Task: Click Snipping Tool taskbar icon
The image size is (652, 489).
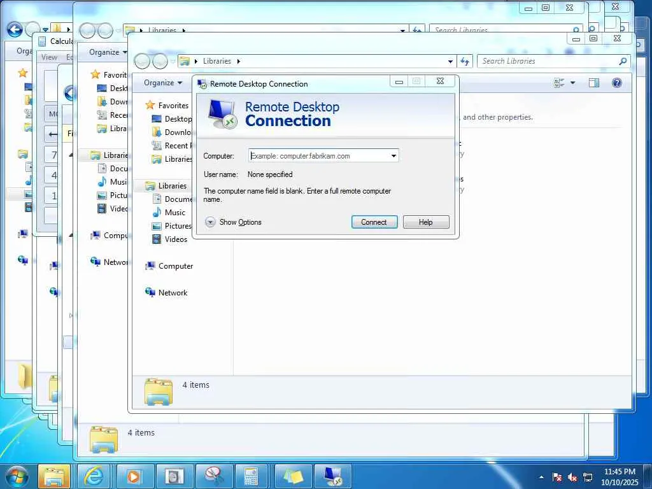Action: pyautogui.click(x=214, y=476)
